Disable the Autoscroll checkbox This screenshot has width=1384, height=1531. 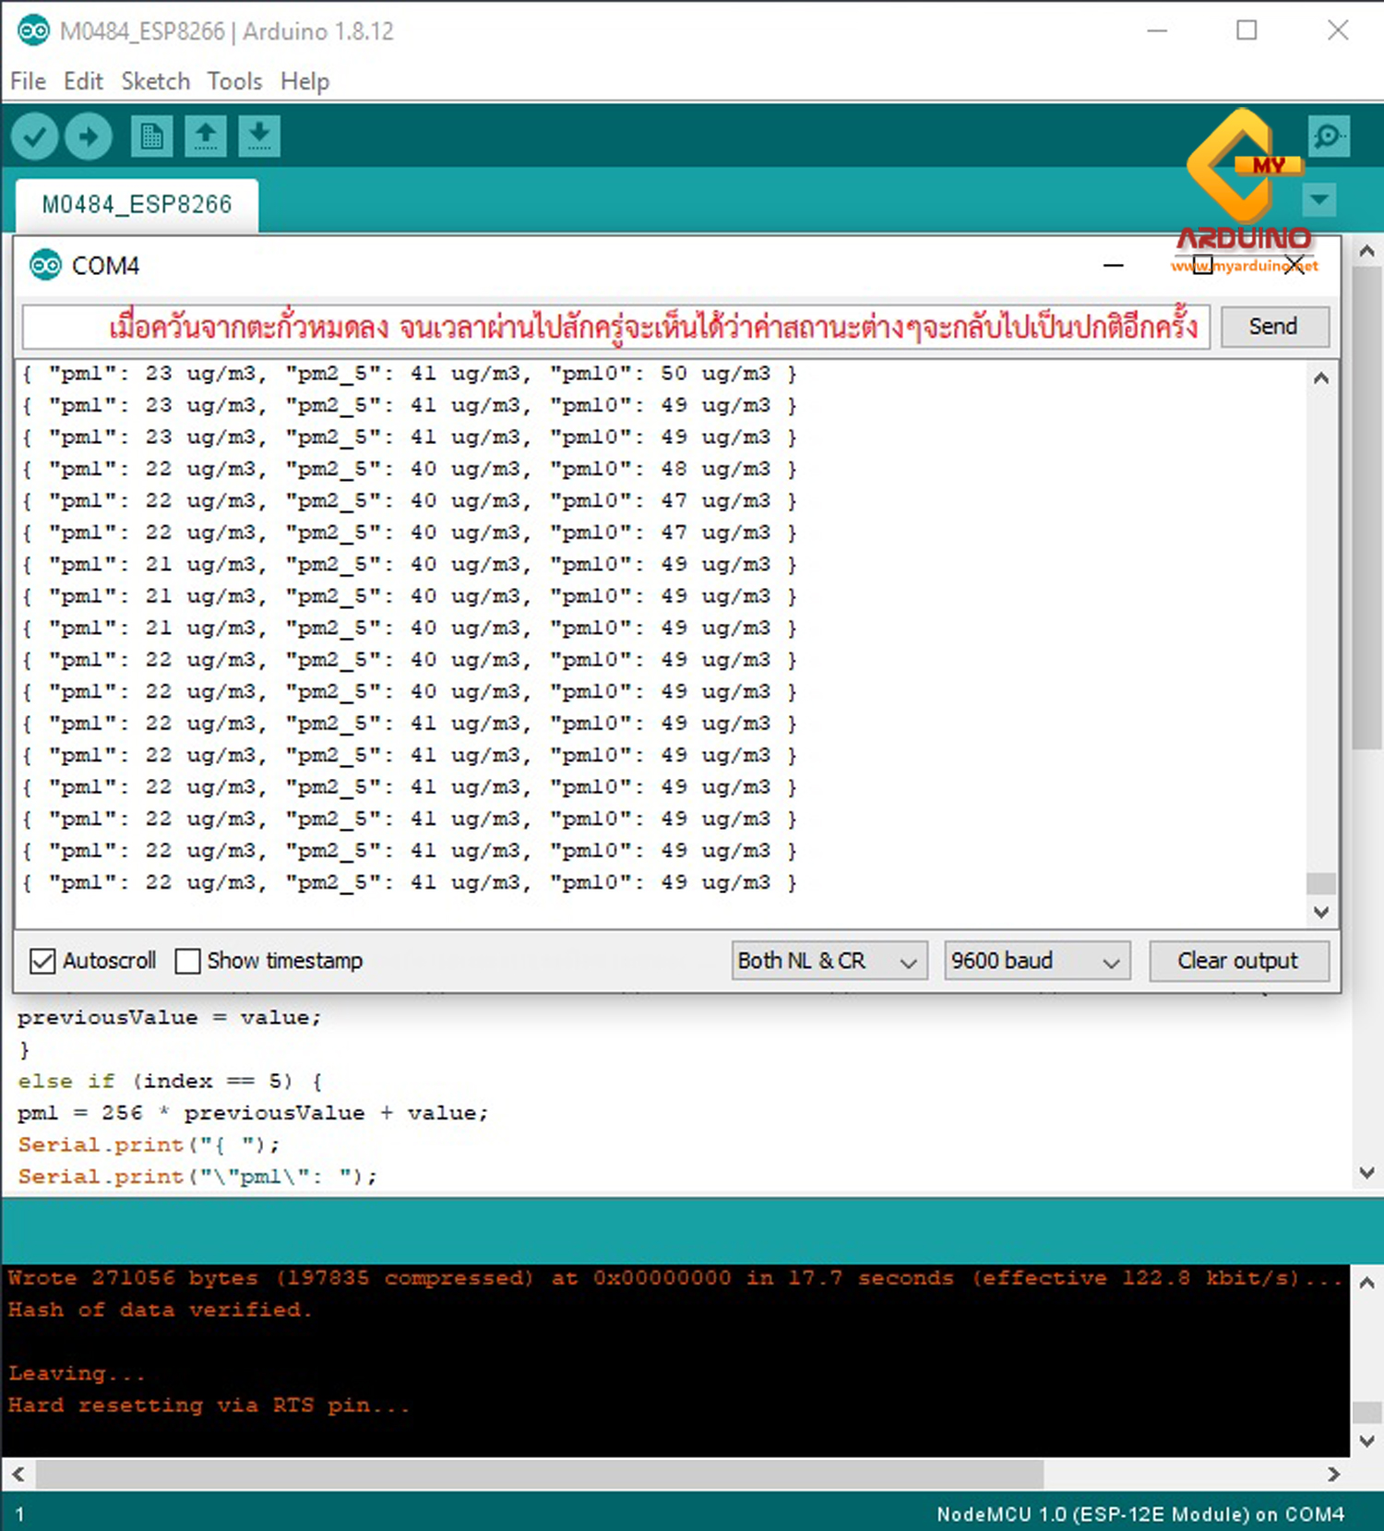point(42,961)
